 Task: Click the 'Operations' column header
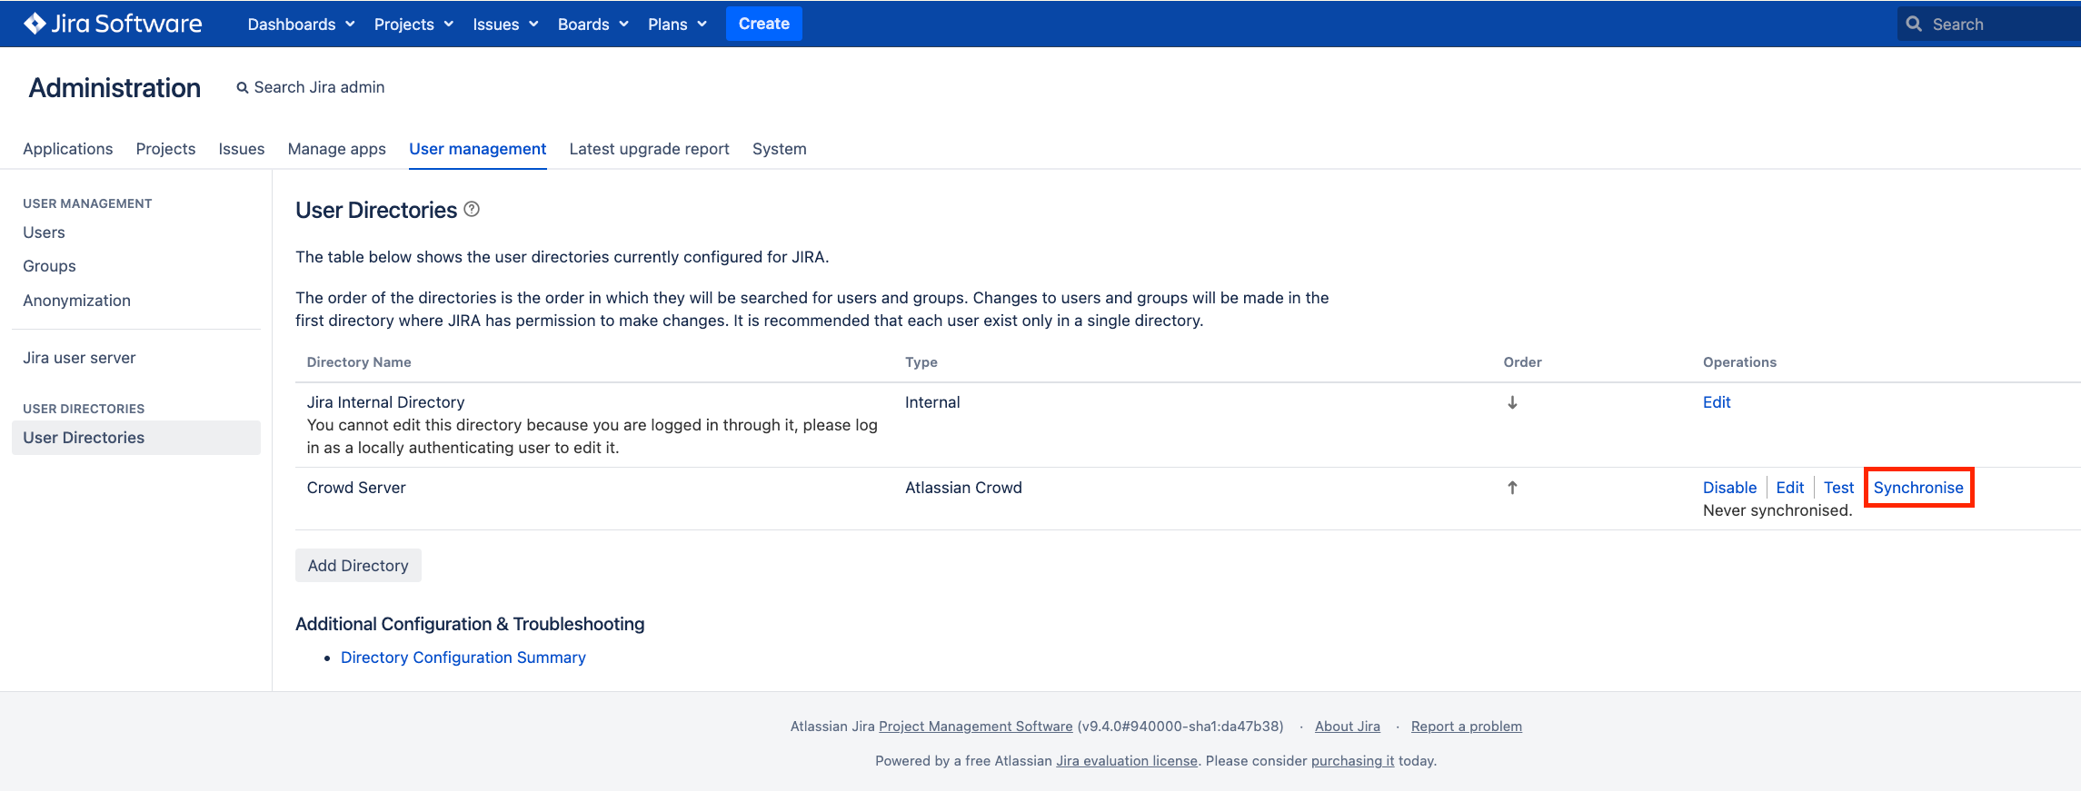coord(1739,362)
